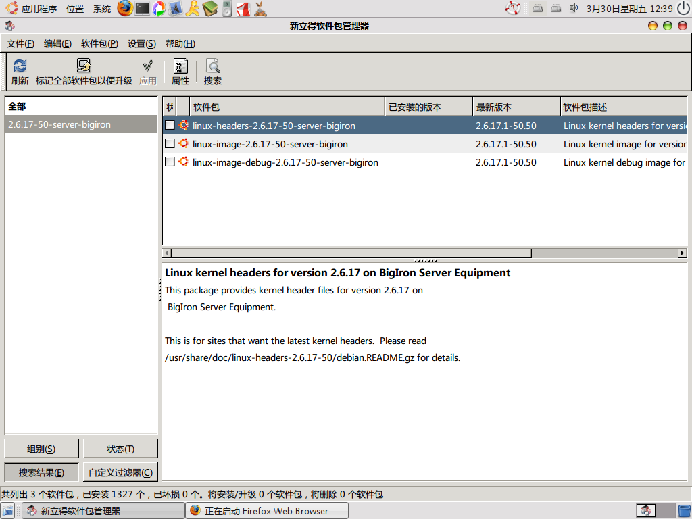Click the horizontal scrollbar right arrow
This screenshot has height=519, width=692.
click(x=683, y=253)
